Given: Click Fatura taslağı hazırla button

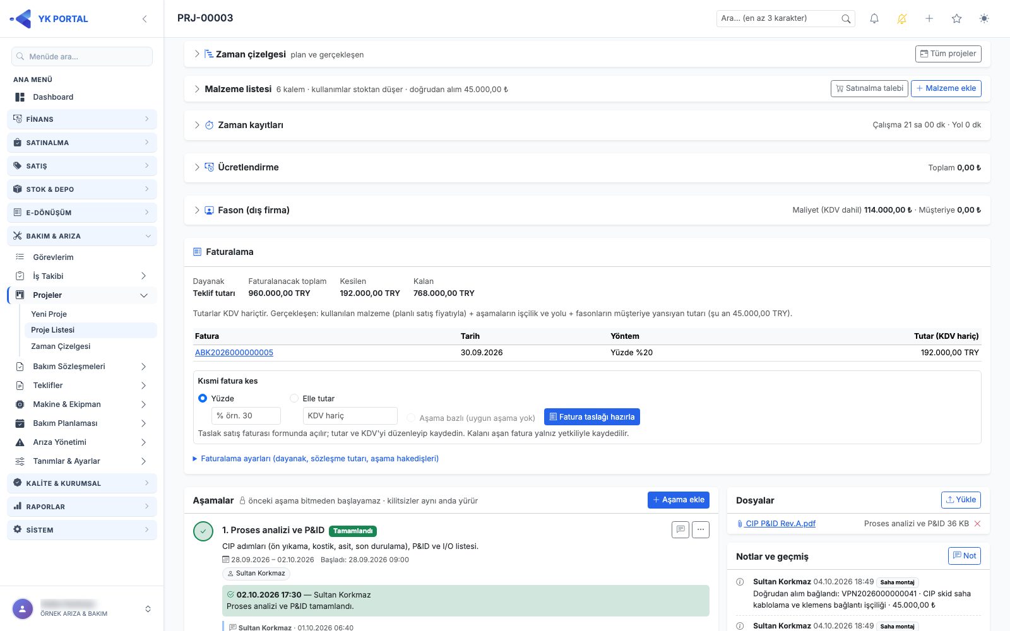Looking at the screenshot, I should (592, 417).
